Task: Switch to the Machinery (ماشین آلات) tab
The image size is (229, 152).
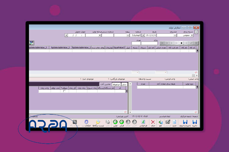Action: 105,84
